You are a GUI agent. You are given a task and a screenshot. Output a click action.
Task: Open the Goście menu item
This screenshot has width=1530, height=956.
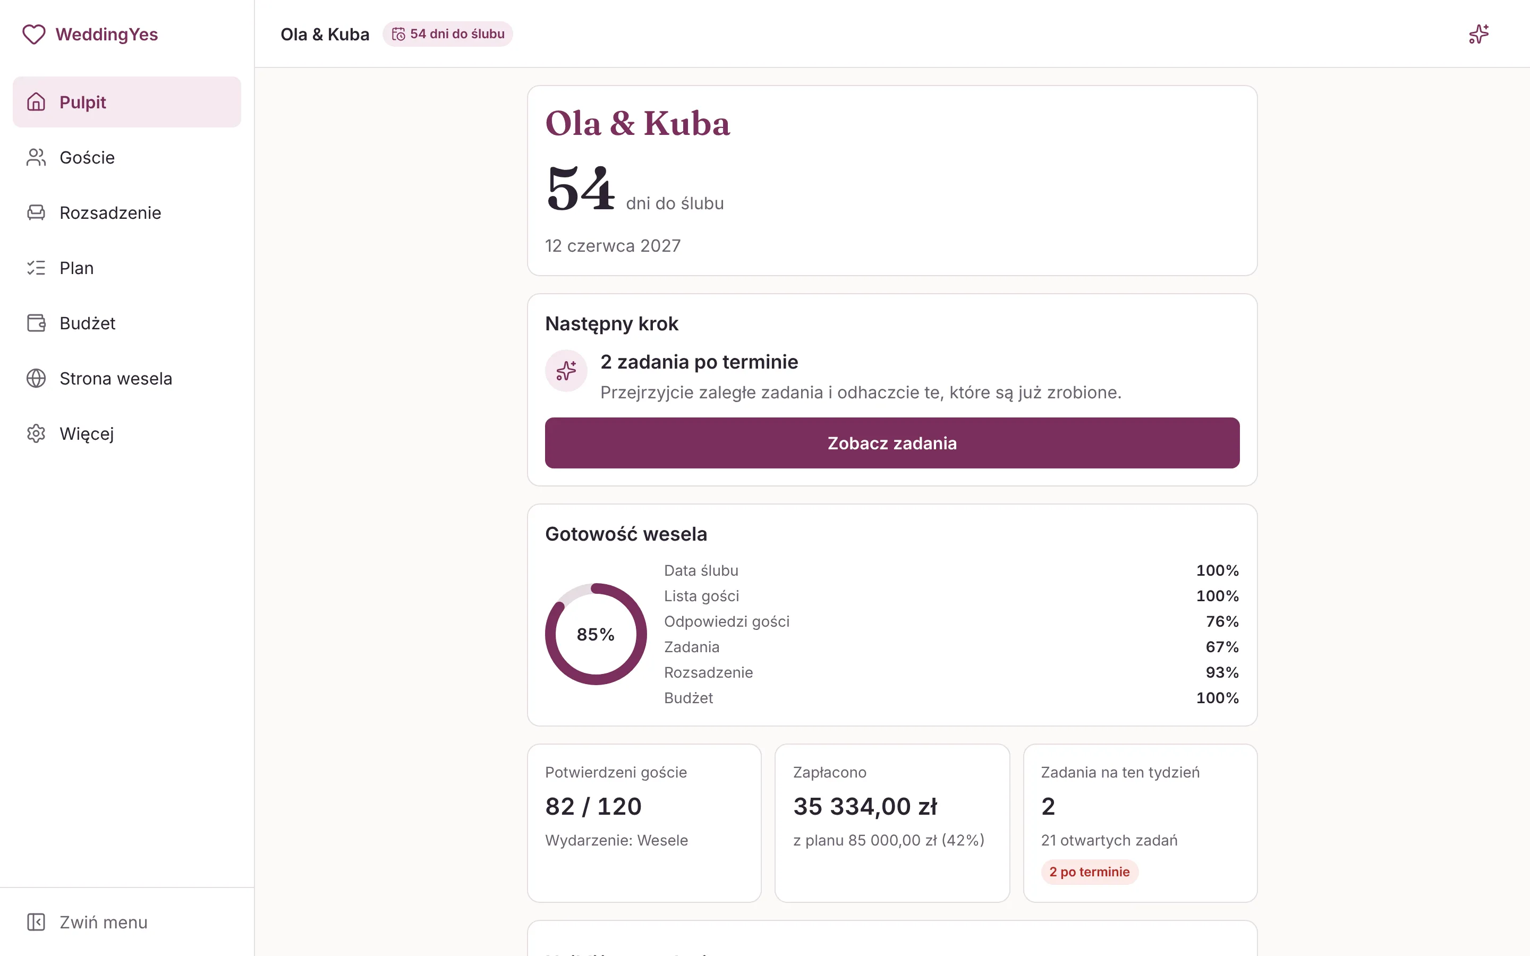coord(126,157)
